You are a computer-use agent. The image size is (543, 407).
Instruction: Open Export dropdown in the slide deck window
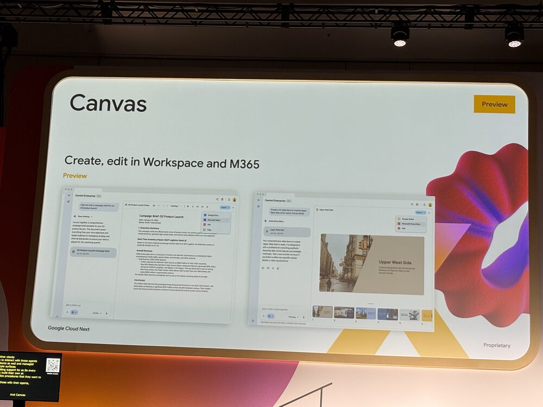click(420, 212)
